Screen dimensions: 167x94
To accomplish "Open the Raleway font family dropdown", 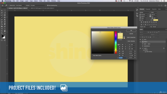I will (x=145, y=13).
